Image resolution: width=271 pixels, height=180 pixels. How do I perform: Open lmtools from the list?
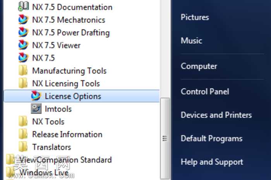point(58,109)
